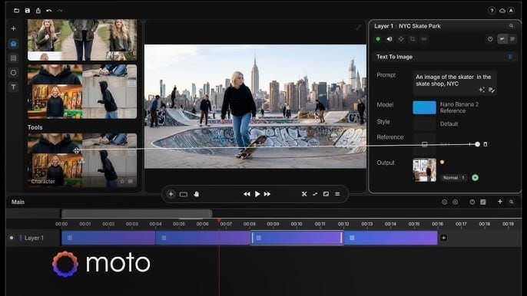Play the video preview

(257, 194)
